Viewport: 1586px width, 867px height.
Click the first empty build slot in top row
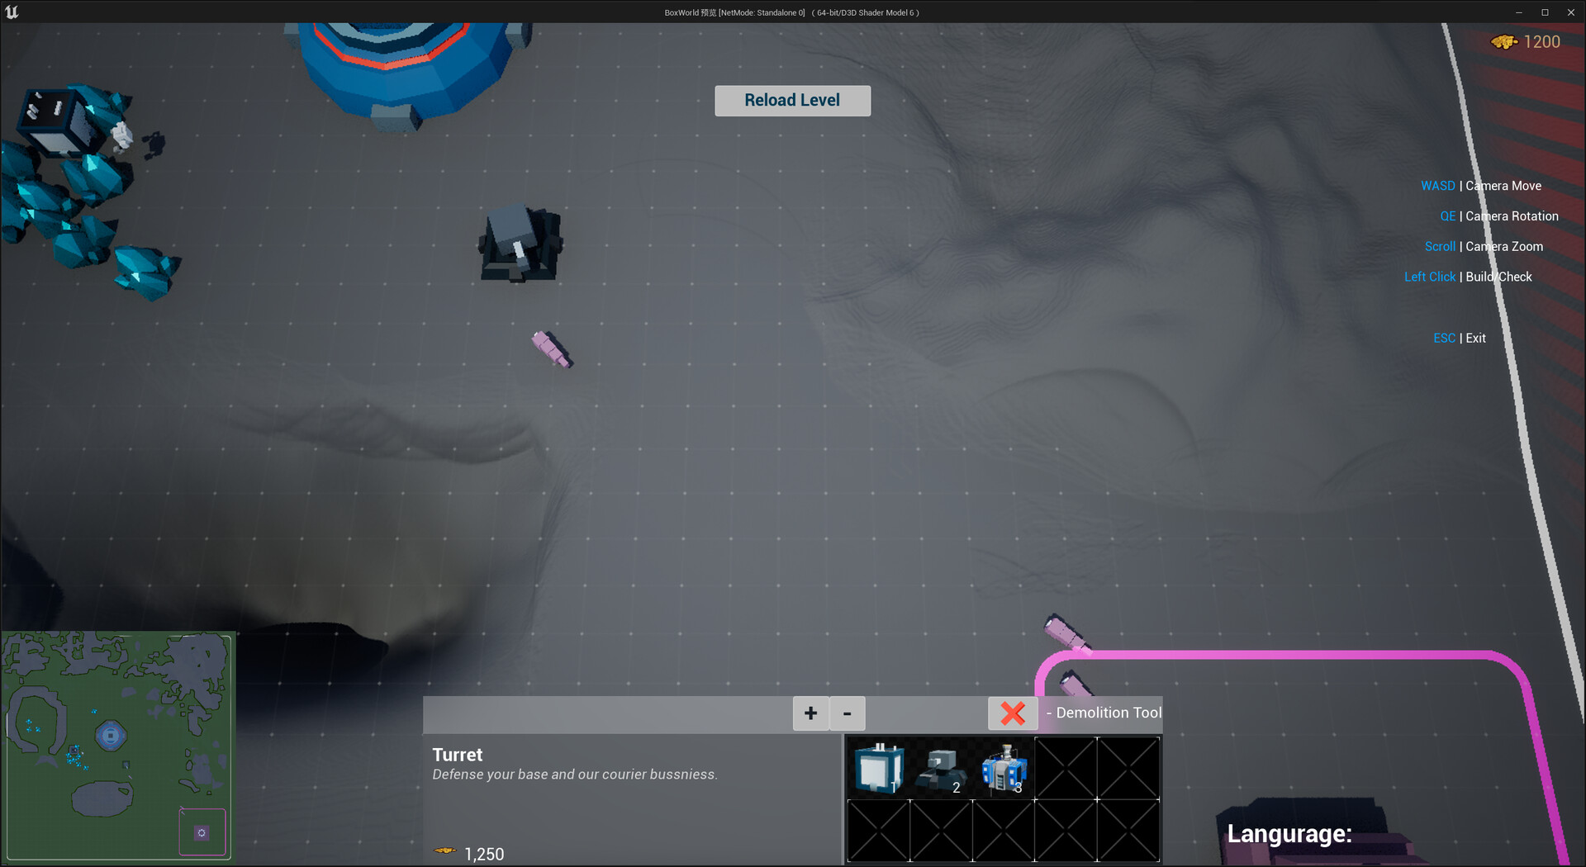(1066, 768)
